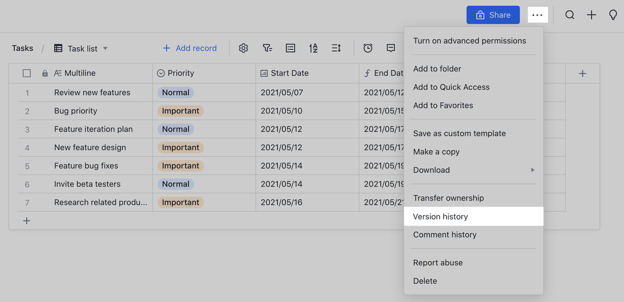Open the row height icon
The height and width of the screenshot is (302, 624).
tap(336, 48)
